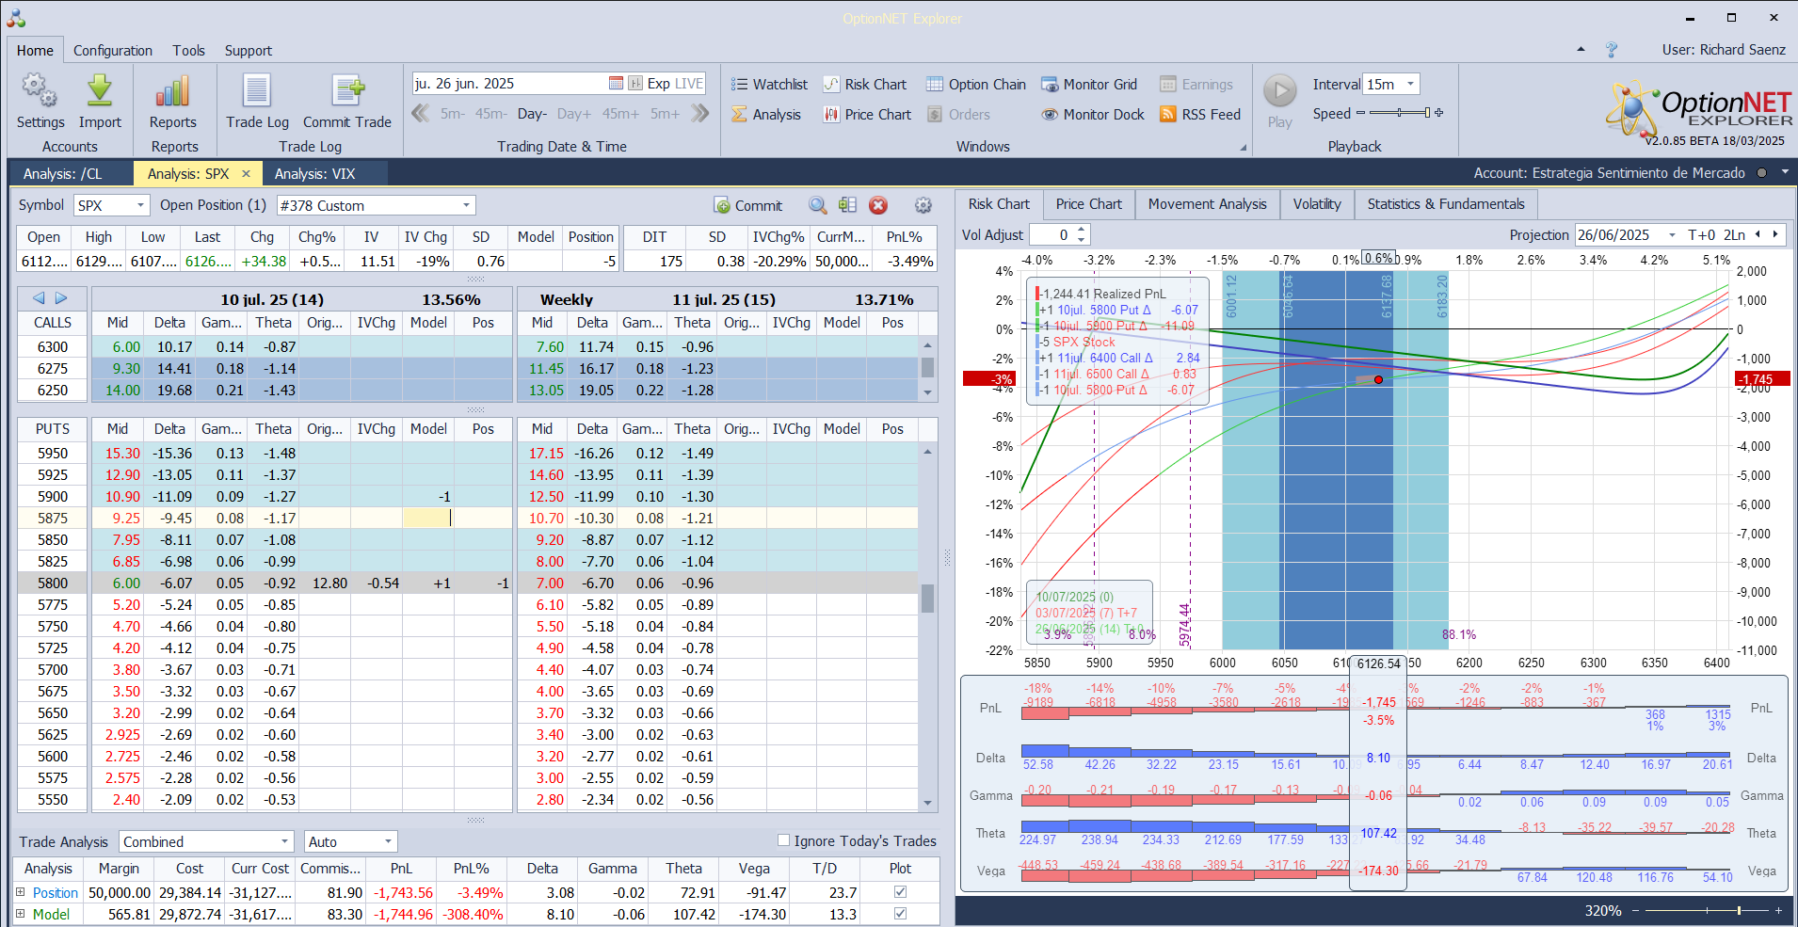This screenshot has height=927, width=1798.
Task: Open the Monitor Dock window
Action: click(x=1093, y=114)
